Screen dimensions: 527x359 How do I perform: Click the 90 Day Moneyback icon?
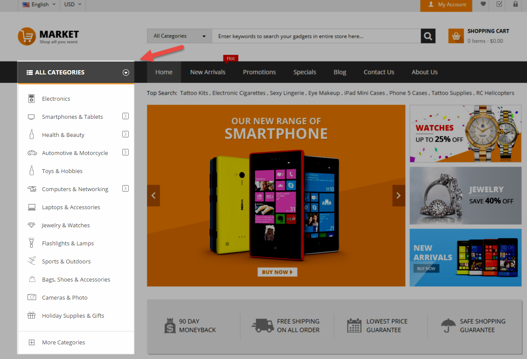coord(170,325)
